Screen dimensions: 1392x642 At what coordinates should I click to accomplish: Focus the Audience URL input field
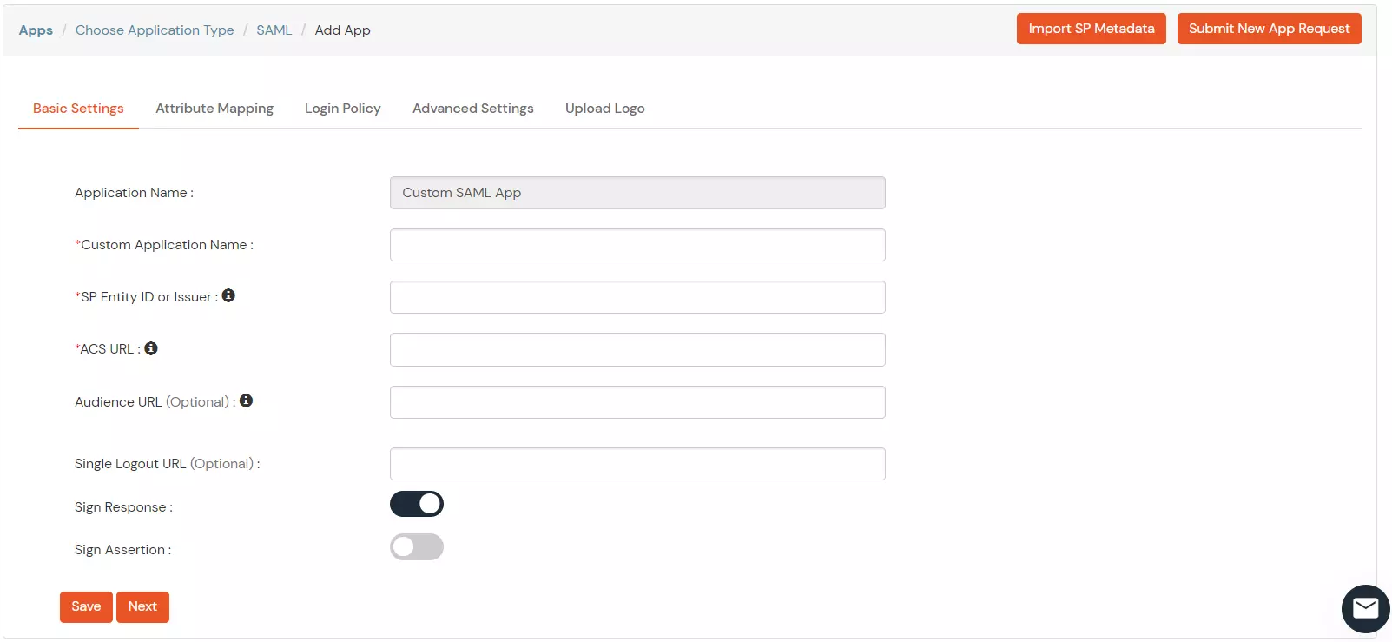[637, 402]
